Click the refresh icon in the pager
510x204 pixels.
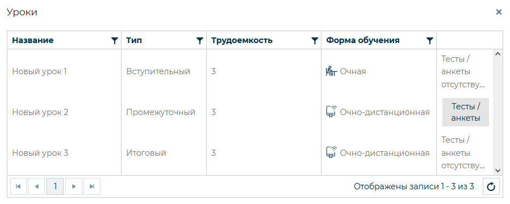click(491, 186)
